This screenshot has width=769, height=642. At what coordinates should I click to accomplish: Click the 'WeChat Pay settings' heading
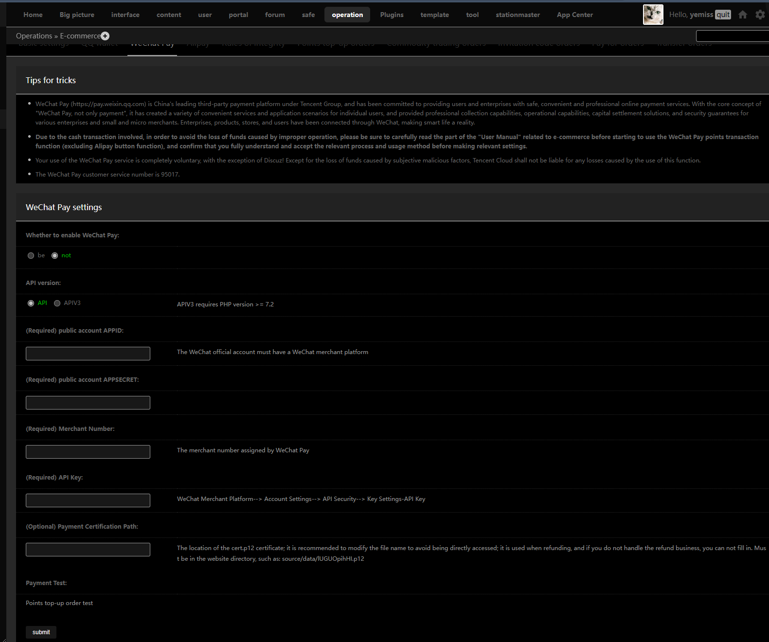(x=64, y=207)
